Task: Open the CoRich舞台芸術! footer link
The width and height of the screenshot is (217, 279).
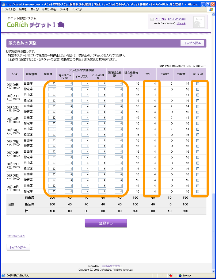Action: point(112,266)
